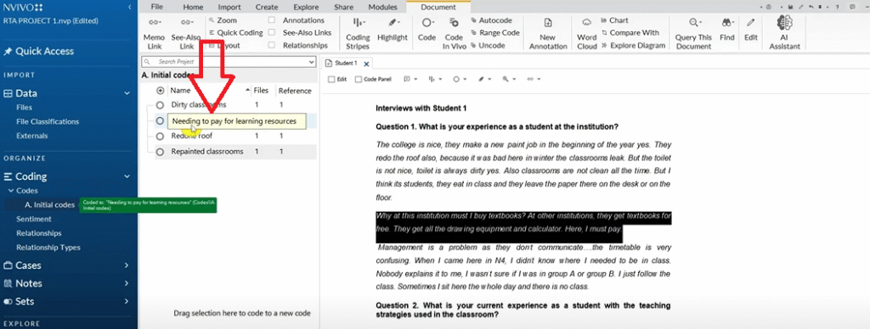Enable the Annotations checkbox

pos(271,20)
